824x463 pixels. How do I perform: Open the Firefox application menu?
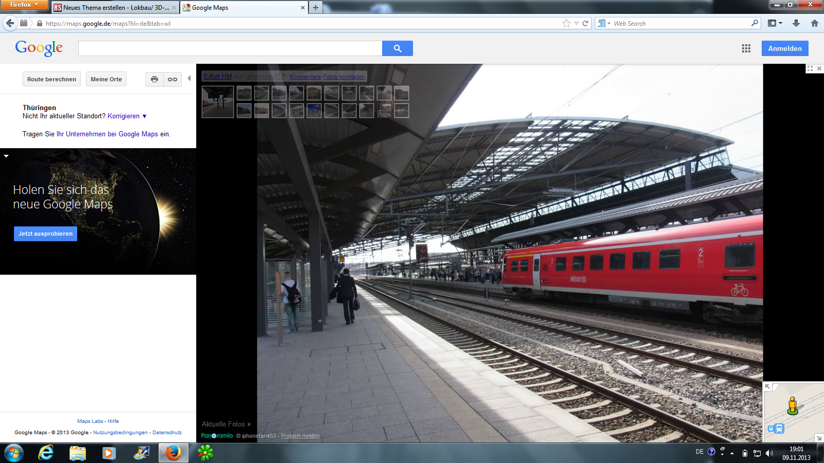pos(24,5)
